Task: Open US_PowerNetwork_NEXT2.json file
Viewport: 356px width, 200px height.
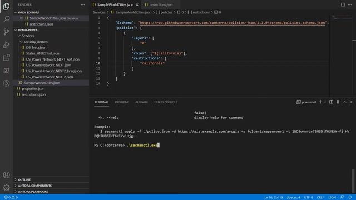Action: pyautogui.click(x=50, y=77)
